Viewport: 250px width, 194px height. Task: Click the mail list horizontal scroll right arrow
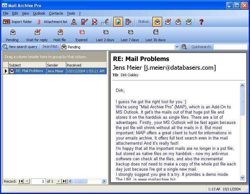(104, 181)
